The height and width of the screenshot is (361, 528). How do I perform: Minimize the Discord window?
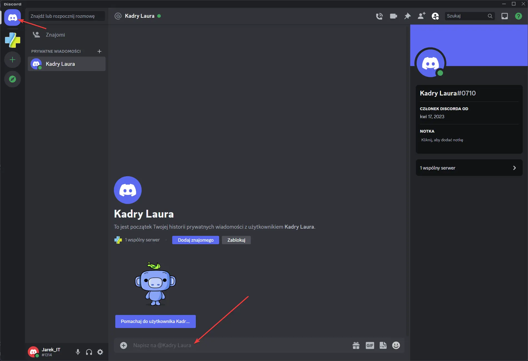(x=504, y=4)
